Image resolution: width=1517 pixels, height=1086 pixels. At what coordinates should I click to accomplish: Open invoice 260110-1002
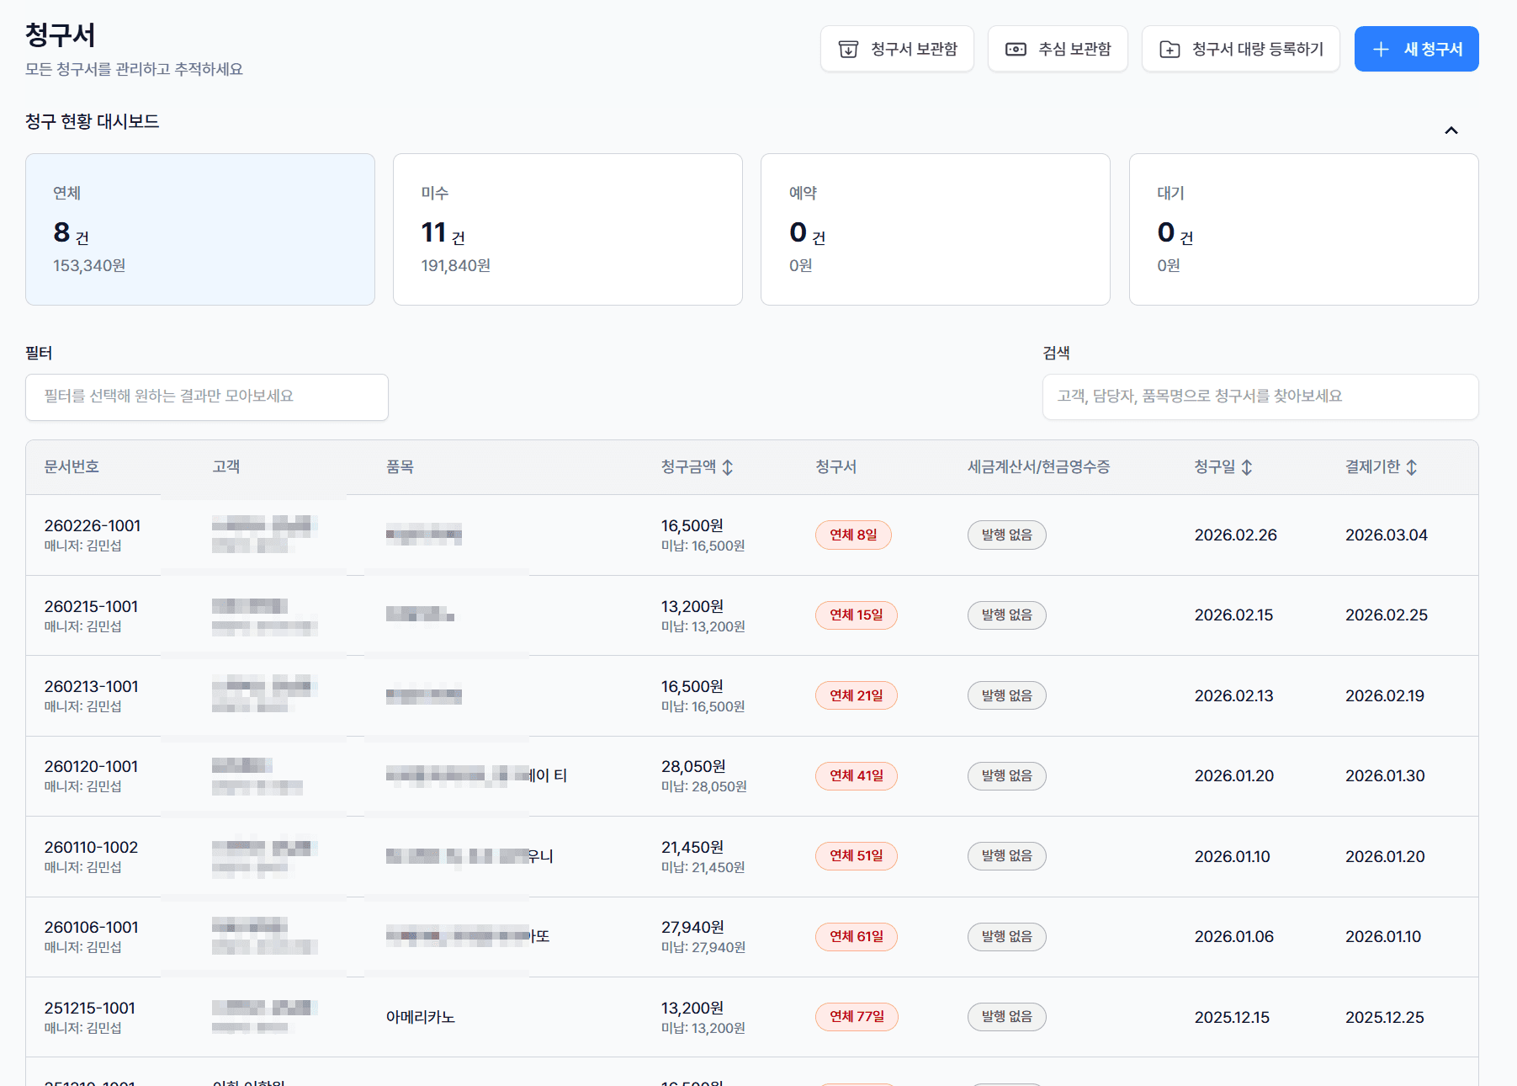coord(91,848)
